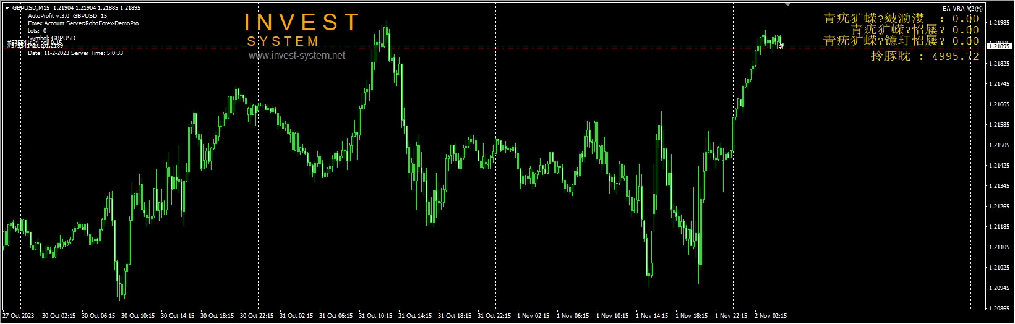This screenshot has height=324, width=1015.
Task: Click the '1 Nov 18:15' time axis label
Action: [x=692, y=316]
